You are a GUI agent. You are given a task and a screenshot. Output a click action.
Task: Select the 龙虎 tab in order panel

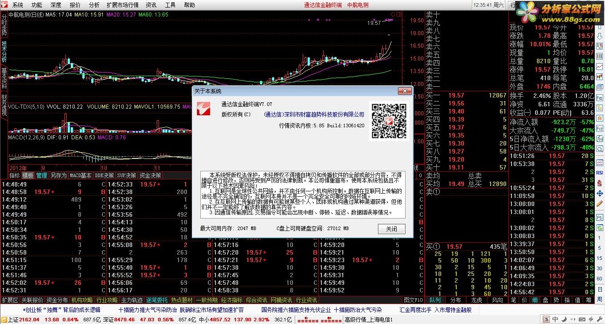pyautogui.click(x=476, y=300)
